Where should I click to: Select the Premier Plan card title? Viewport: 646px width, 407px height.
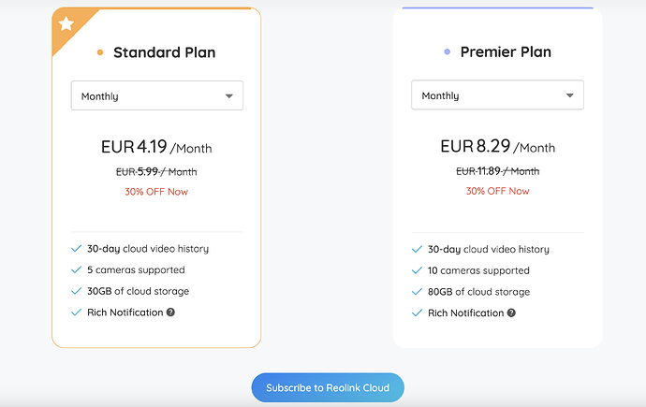click(506, 52)
